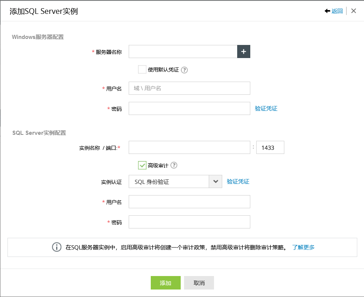This screenshot has height=297, width=364.
Task: Click the SQL 身份验证 combo box text
Action: coord(152,182)
